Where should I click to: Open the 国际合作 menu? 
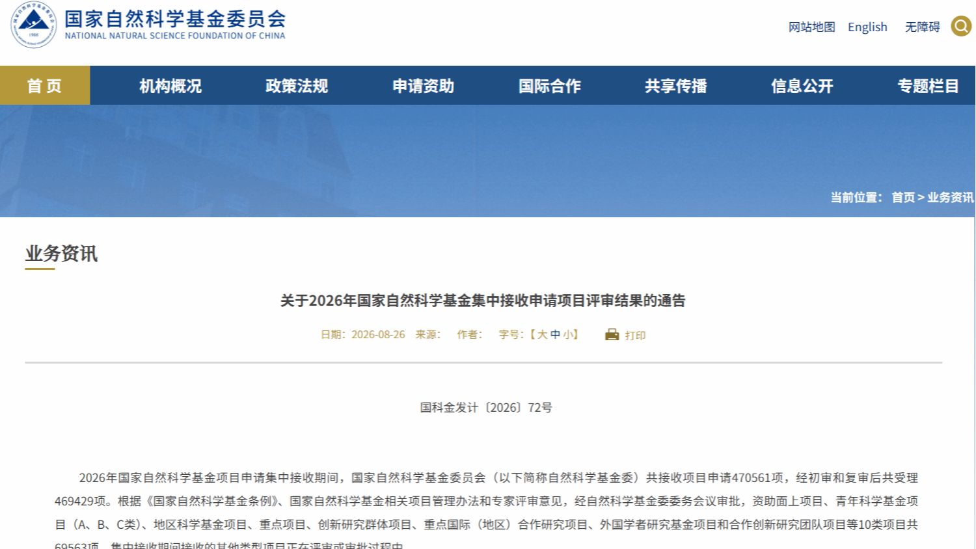point(550,86)
